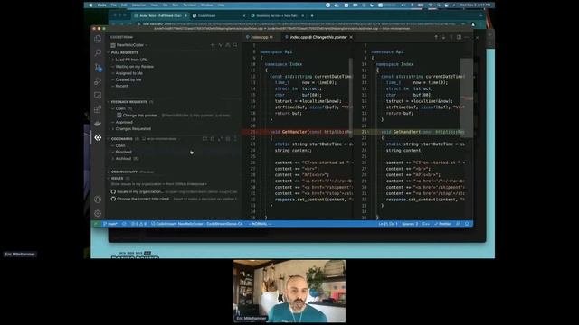Open the Search view in activity bar
579x325 pixels.
(98, 52)
